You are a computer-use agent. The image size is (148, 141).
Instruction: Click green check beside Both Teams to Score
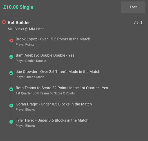[x=11, y=89]
